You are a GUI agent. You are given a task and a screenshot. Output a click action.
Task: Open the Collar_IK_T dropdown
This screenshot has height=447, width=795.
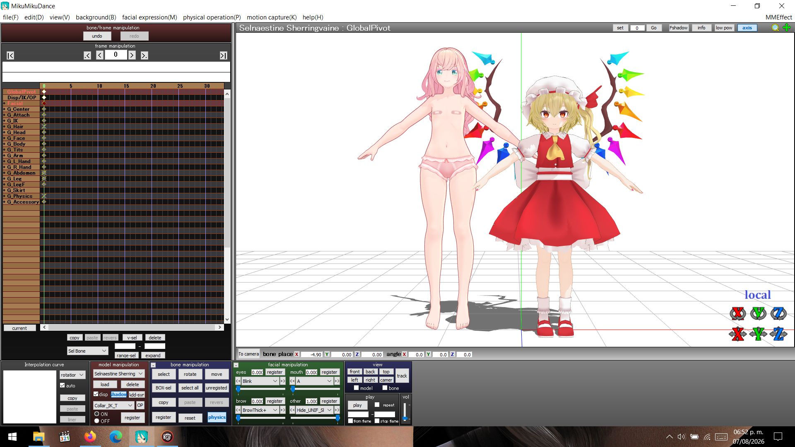coord(113,405)
